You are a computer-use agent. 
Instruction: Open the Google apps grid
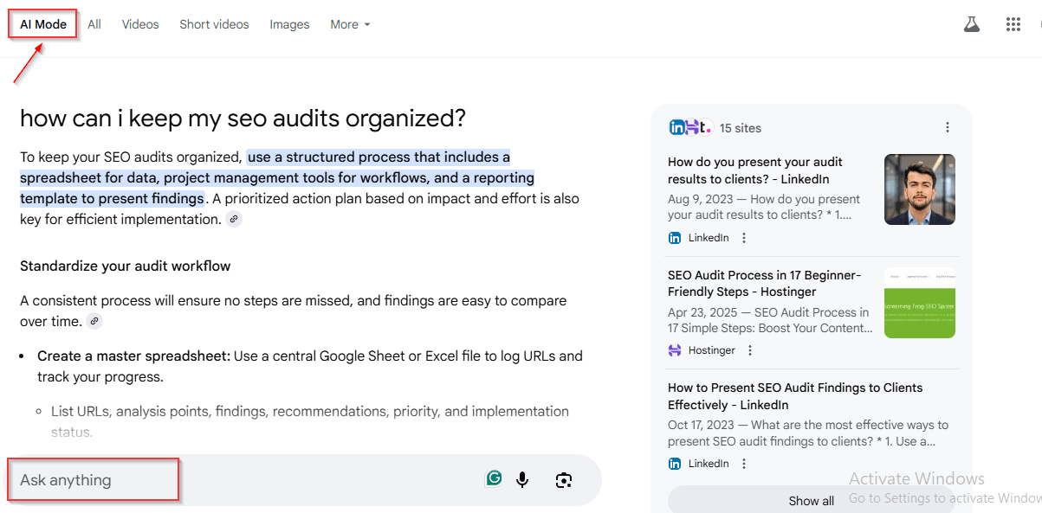pos(1013,24)
